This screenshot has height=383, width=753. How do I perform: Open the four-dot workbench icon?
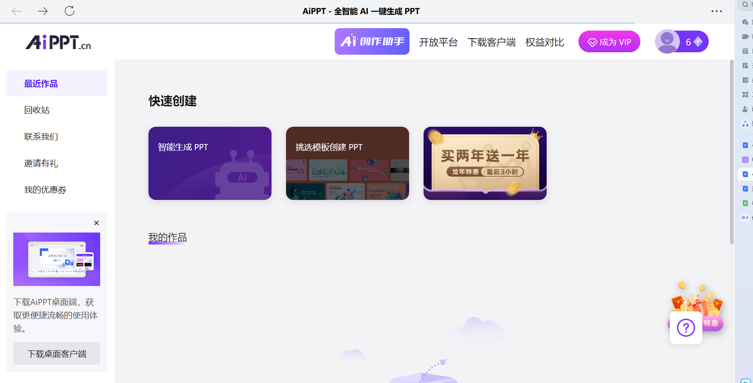(745, 95)
